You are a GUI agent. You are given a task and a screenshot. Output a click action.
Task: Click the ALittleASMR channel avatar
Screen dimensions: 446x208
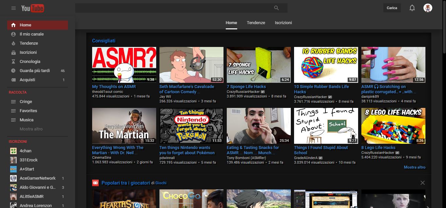[13, 197]
